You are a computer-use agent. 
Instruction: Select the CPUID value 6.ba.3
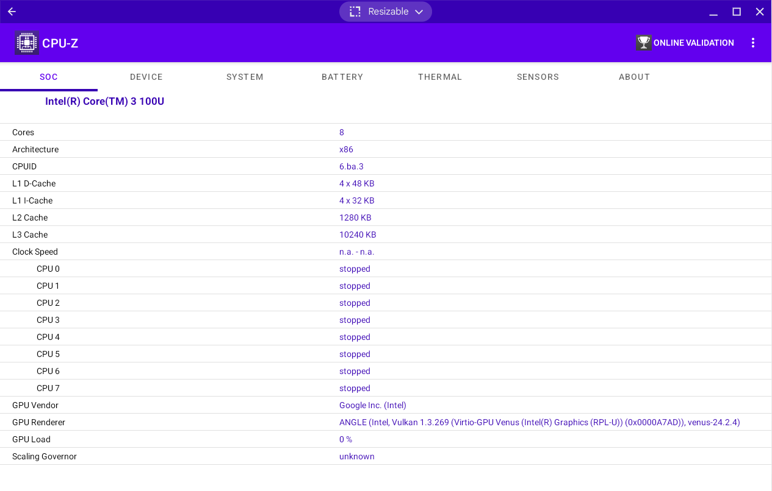(352, 166)
